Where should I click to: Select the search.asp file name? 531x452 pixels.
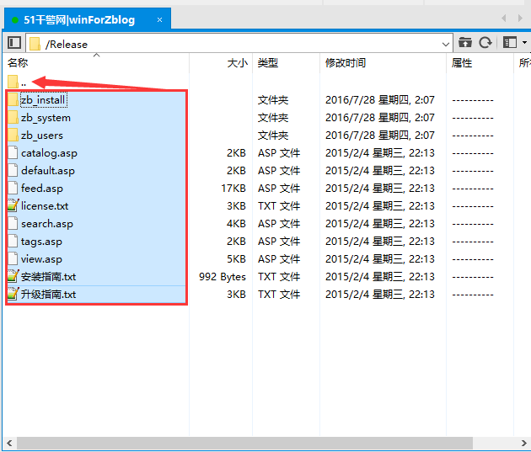(x=47, y=224)
